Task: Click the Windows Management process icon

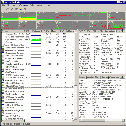Action: coord(3,110)
